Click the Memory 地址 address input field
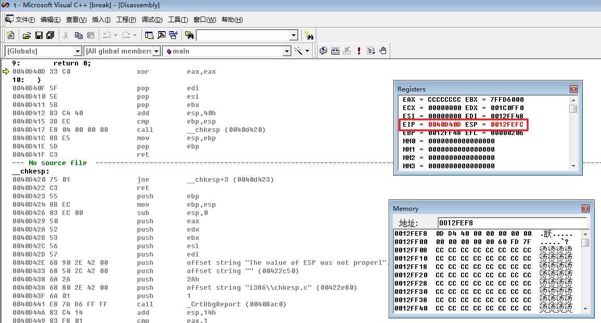The image size is (601, 323). tap(512, 223)
